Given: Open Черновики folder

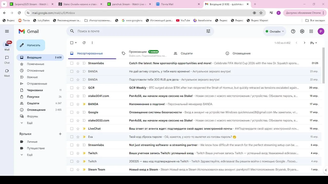Looking at the screenshot, I should tap(40, 90).
